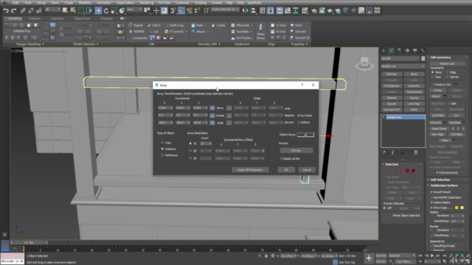Open the Hierarchy panel icon

tap(399, 51)
